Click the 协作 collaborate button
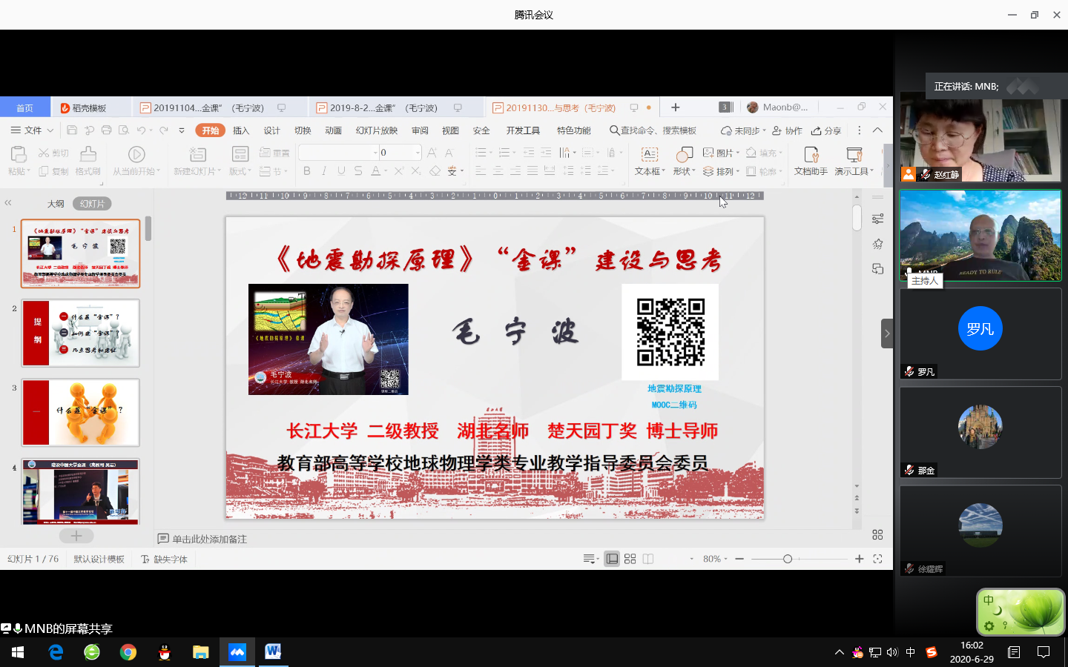The height and width of the screenshot is (667, 1068). [x=788, y=130]
